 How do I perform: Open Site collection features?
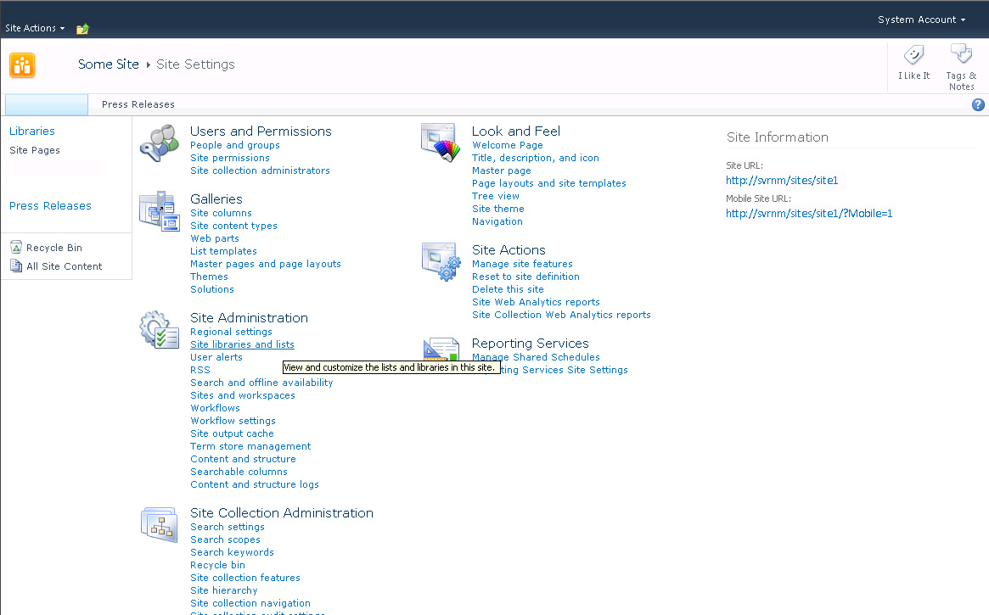tap(245, 577)
